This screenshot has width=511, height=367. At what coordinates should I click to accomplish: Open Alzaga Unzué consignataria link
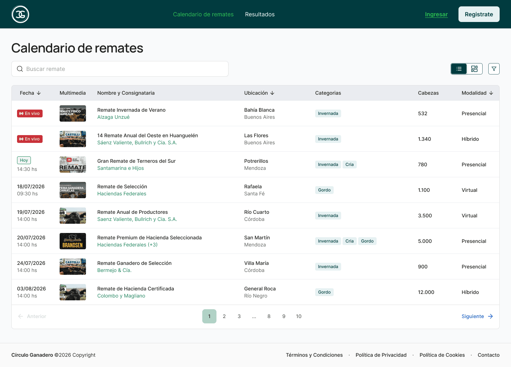(114, 117)
